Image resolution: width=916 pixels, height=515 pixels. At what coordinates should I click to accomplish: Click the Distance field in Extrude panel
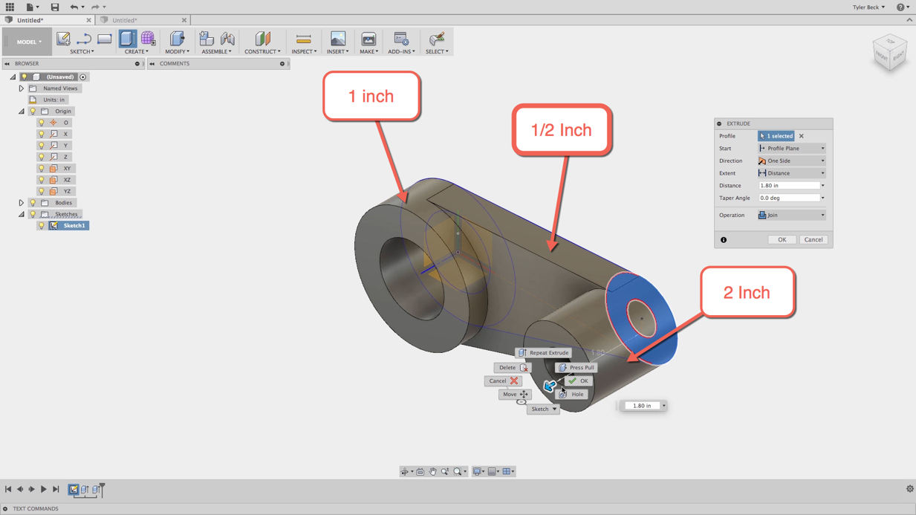787,186
